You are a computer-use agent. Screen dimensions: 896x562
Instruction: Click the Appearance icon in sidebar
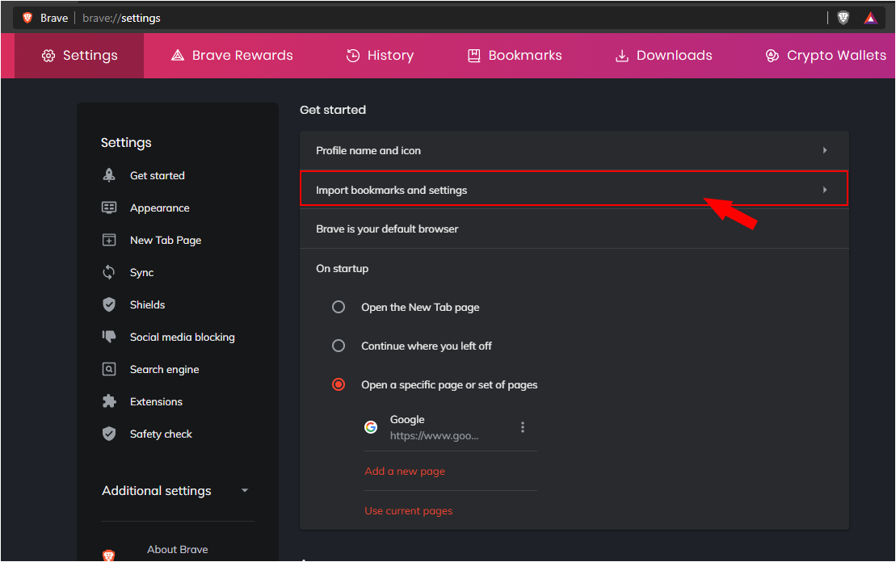click(109, 208)
